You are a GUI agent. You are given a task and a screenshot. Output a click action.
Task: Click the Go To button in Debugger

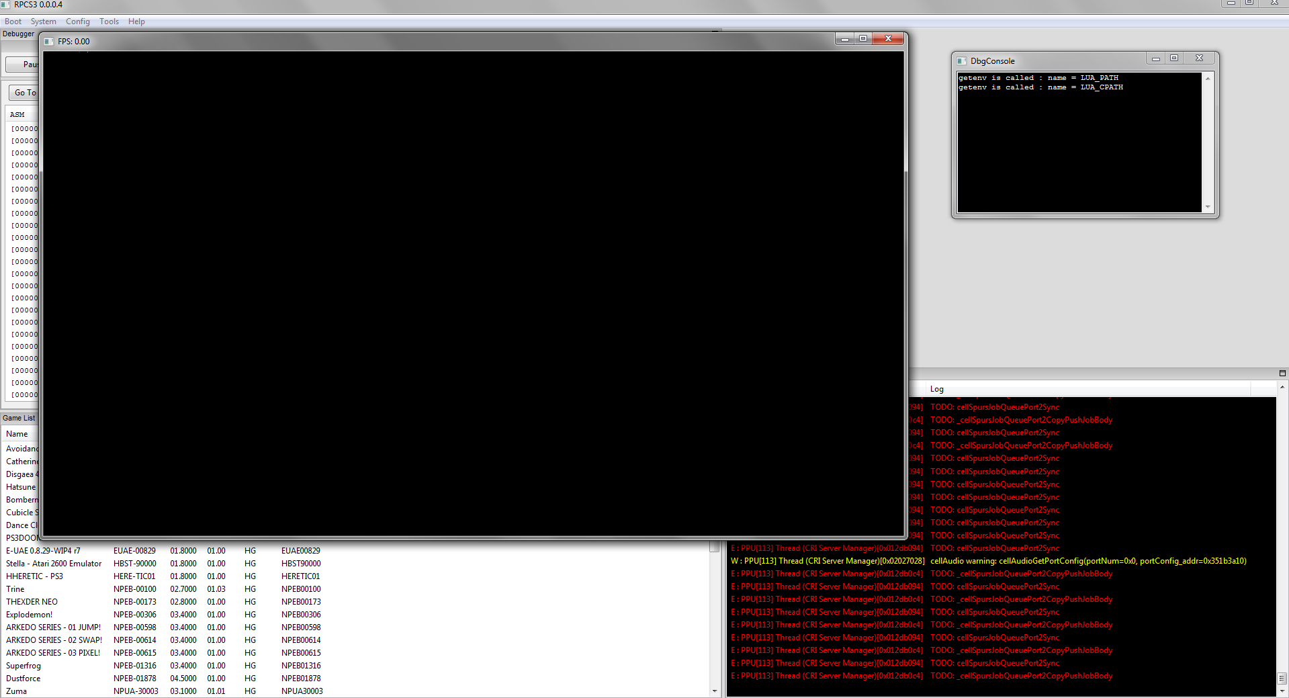pyautogui.click(x=24, y=93)
